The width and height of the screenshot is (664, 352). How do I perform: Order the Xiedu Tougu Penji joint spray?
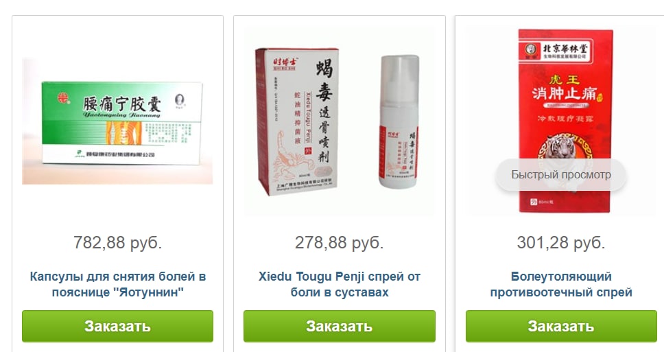point(339,326)
